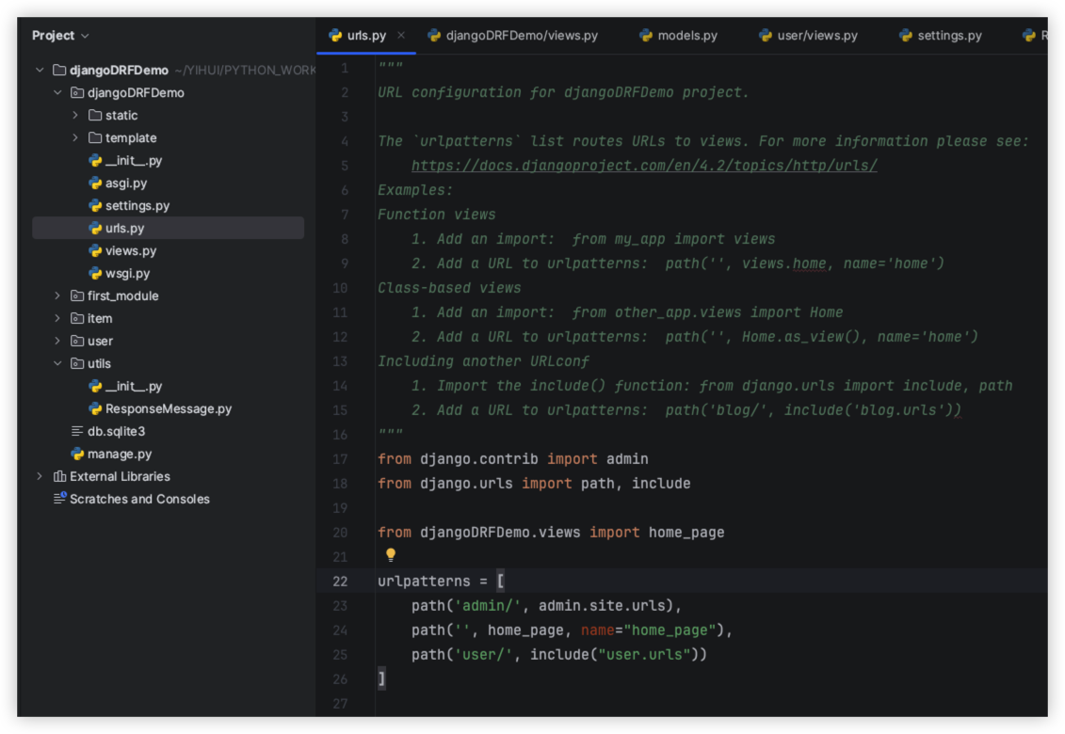The image size is (1065, 734).
Task: Open the Project view dropdown
Action: (x=60, y=35)
